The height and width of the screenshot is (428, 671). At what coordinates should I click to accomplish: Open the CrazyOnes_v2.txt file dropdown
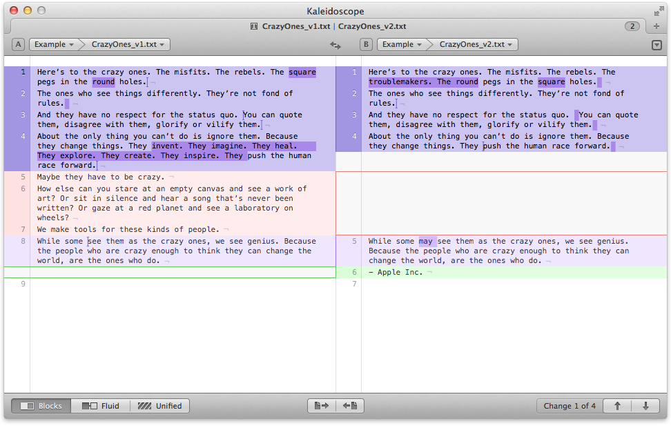(476, 44)
